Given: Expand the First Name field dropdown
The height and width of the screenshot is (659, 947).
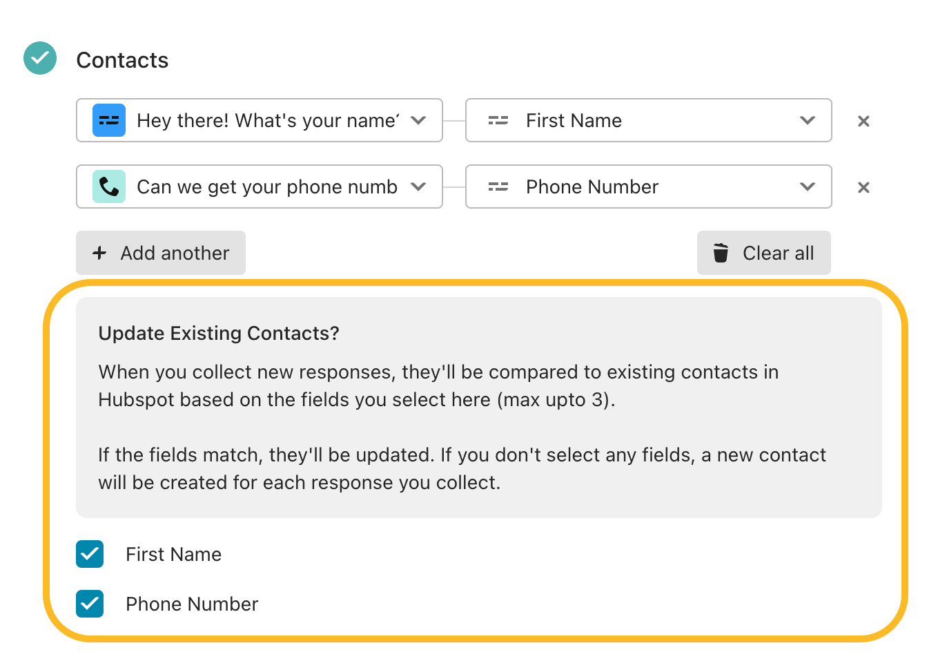Looking at the screenshot, I should click(x=649, y=120).
